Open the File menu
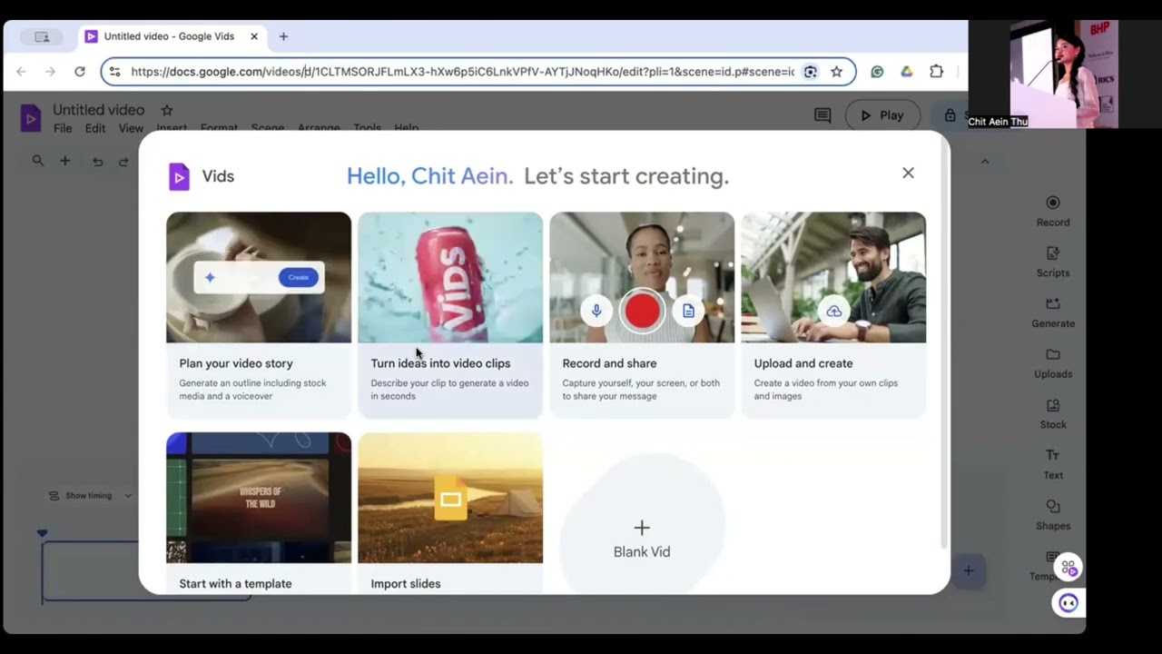The width and height of the screenshot is (1162, 654). click(x=63, y=128)
